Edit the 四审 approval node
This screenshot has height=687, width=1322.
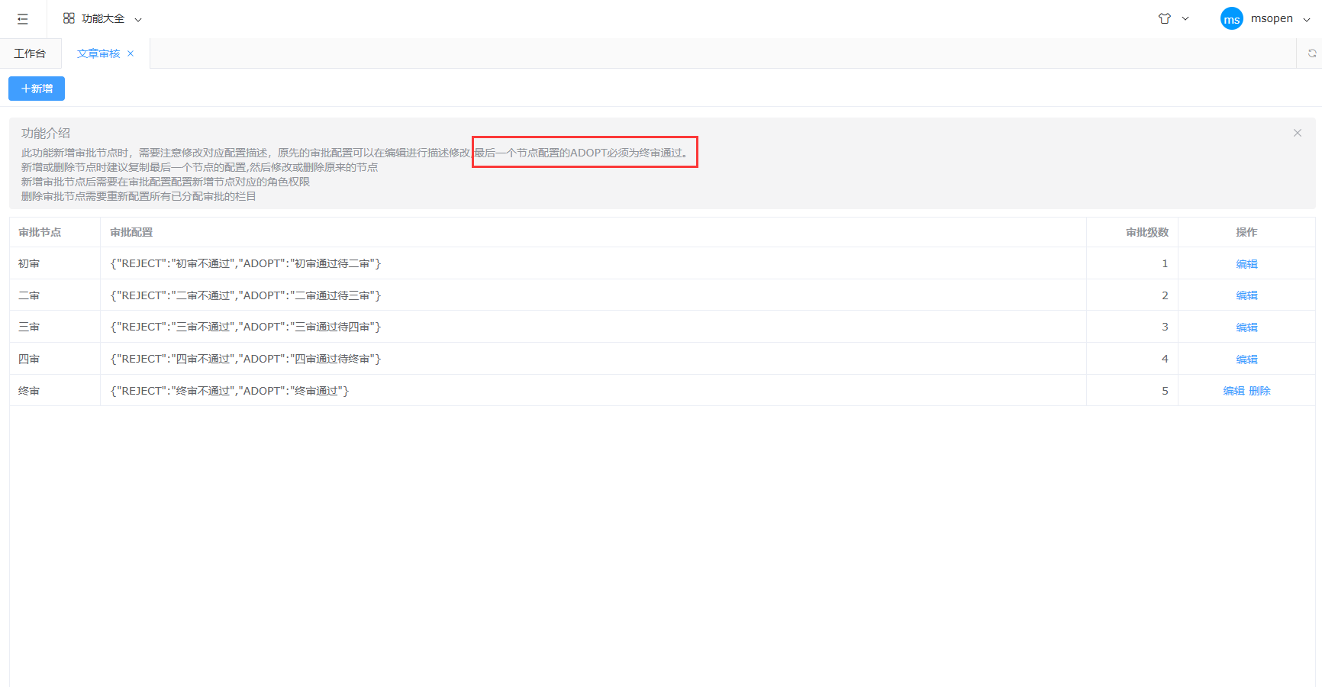pos(1246,360)
